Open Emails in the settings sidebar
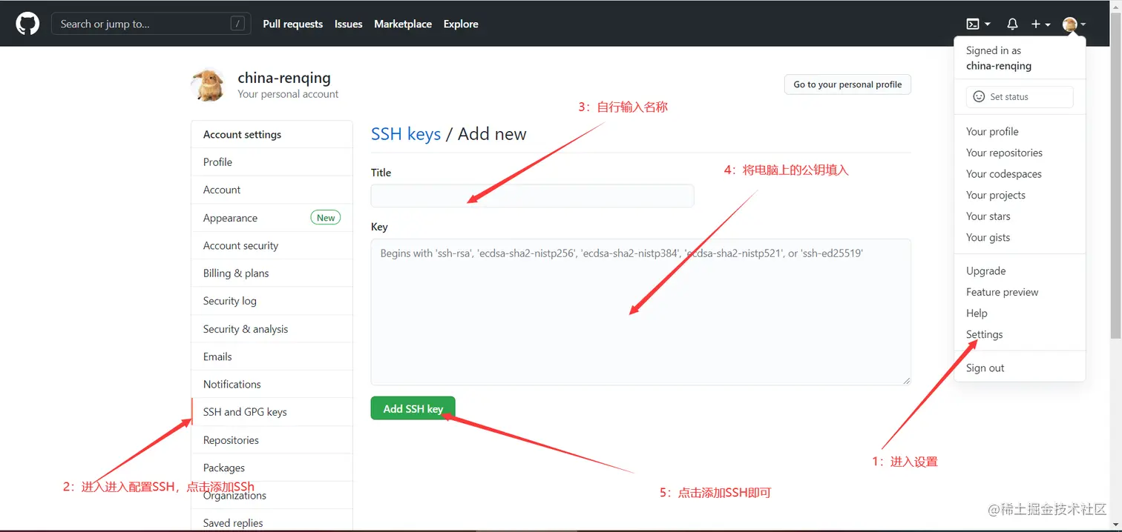1122x532 pixels. point(272,356)
